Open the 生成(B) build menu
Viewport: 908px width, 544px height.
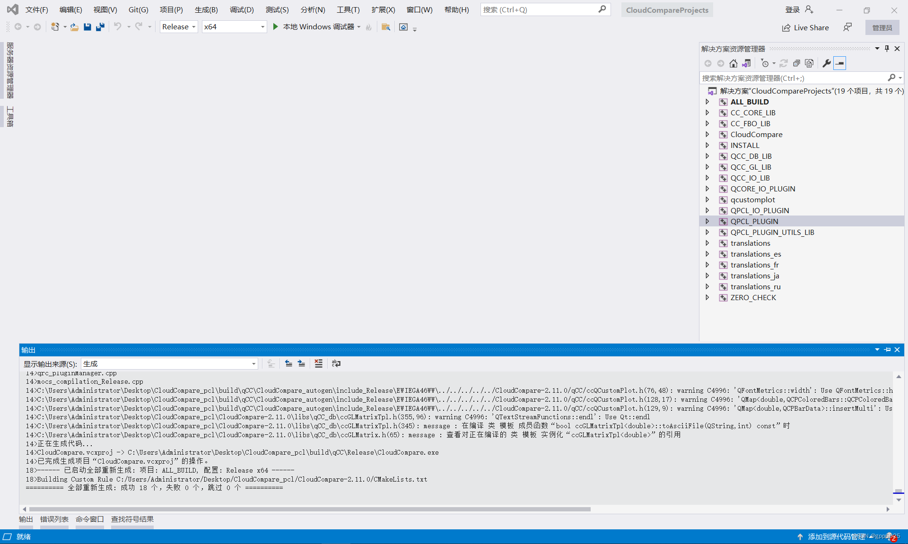[x=206, y=9]
